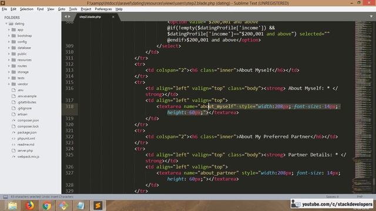
Task: Open the File menu
Action: click(x=4, y=9)
